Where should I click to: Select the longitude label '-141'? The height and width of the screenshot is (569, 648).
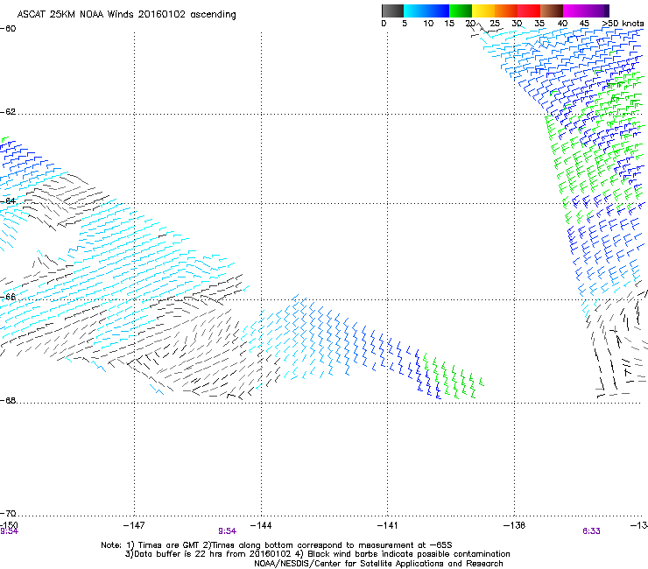(387, 525)
